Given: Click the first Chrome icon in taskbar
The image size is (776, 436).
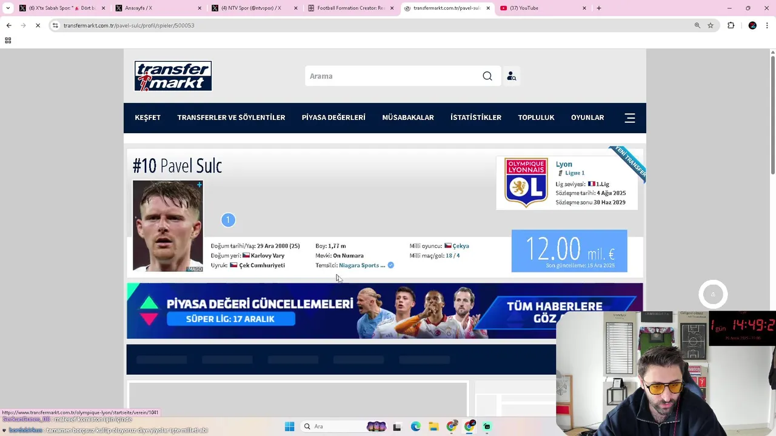Looking at the screenshot, I should [x=452, y=426].
